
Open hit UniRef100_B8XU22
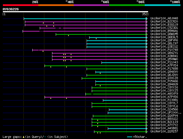point(164,119)
